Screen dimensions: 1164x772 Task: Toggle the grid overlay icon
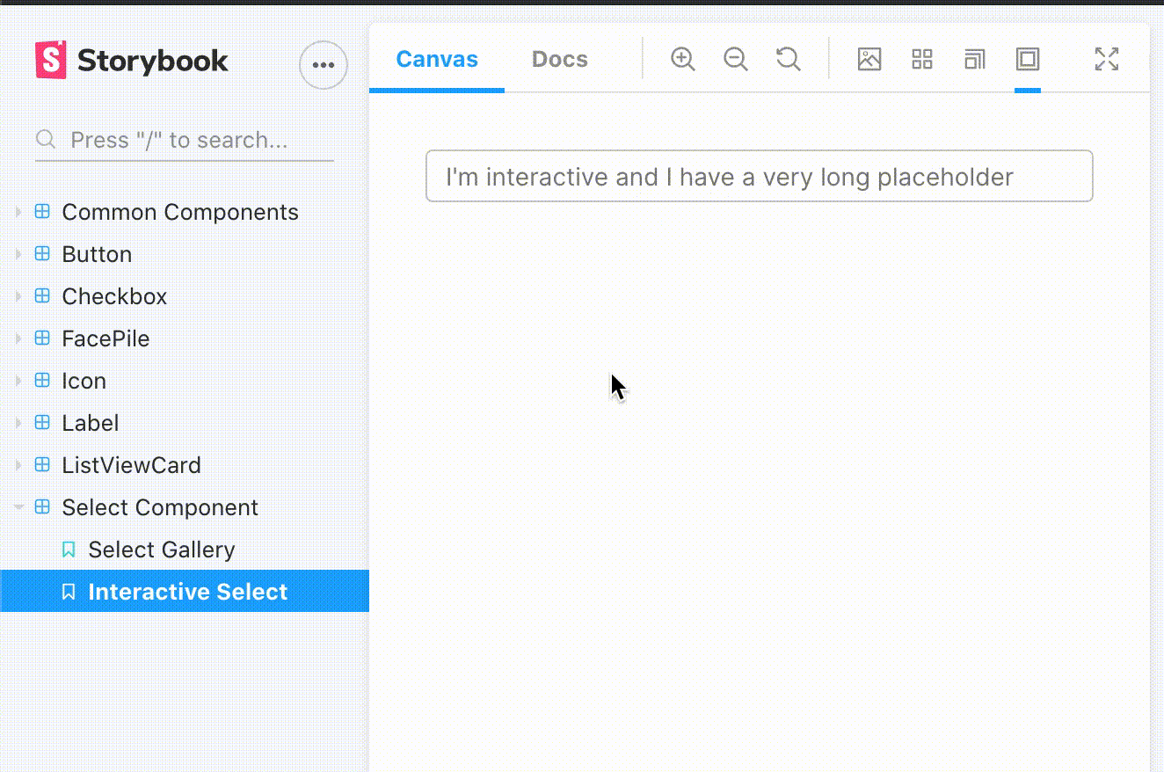point(922,59)
